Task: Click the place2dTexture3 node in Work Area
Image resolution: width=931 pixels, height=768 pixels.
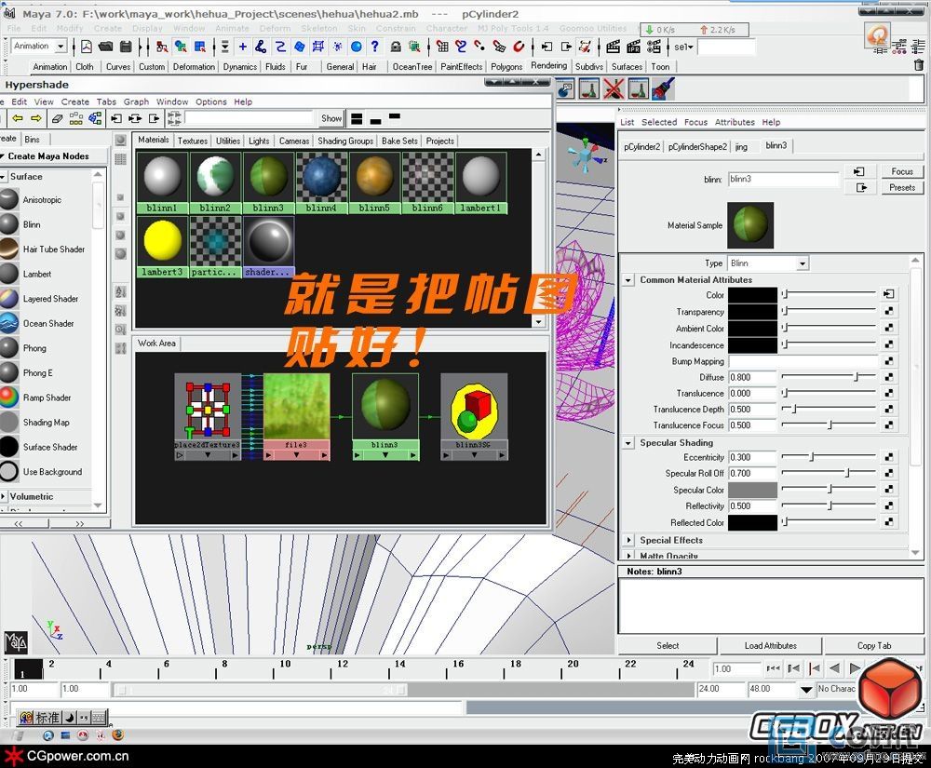Action: point(208,417)
